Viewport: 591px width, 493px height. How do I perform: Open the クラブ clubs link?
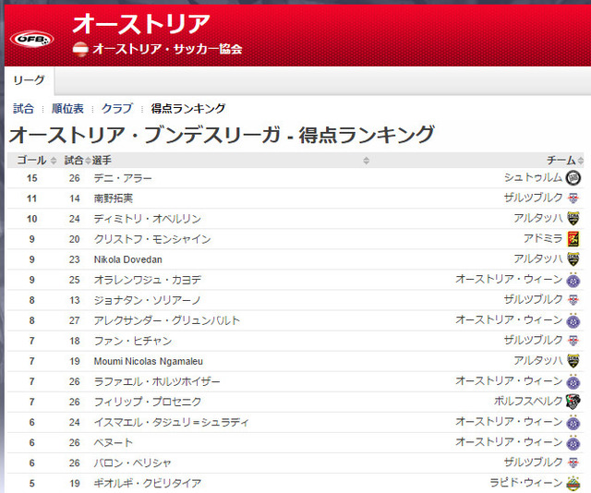(117, 109)
